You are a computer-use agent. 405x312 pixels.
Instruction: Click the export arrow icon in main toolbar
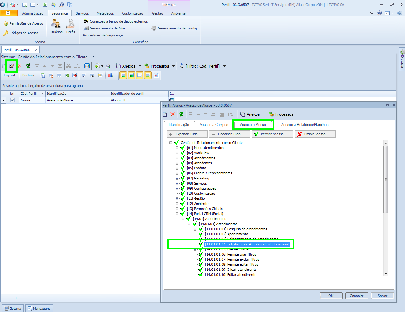[97, 66]
